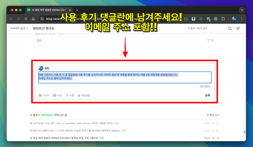The image size is (253, 147).
Task: Click the 아티 profile avatar in comment box
Action: (x=41, y=68)
